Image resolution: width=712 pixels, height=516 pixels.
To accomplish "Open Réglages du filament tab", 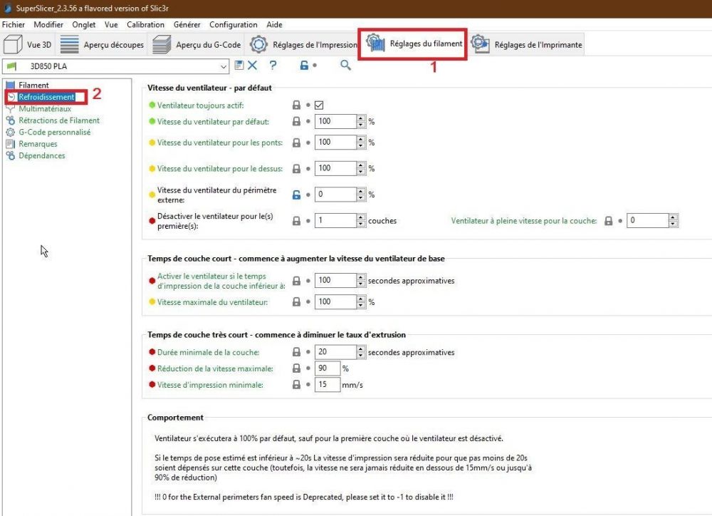I will pos(413,43).
